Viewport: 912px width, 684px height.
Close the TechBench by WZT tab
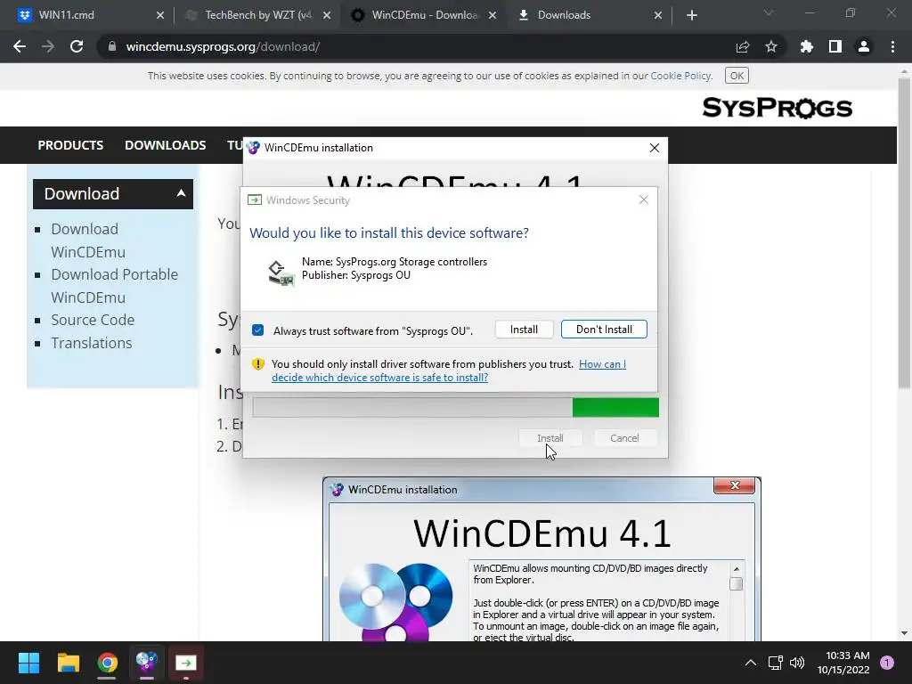coord(327,15)
